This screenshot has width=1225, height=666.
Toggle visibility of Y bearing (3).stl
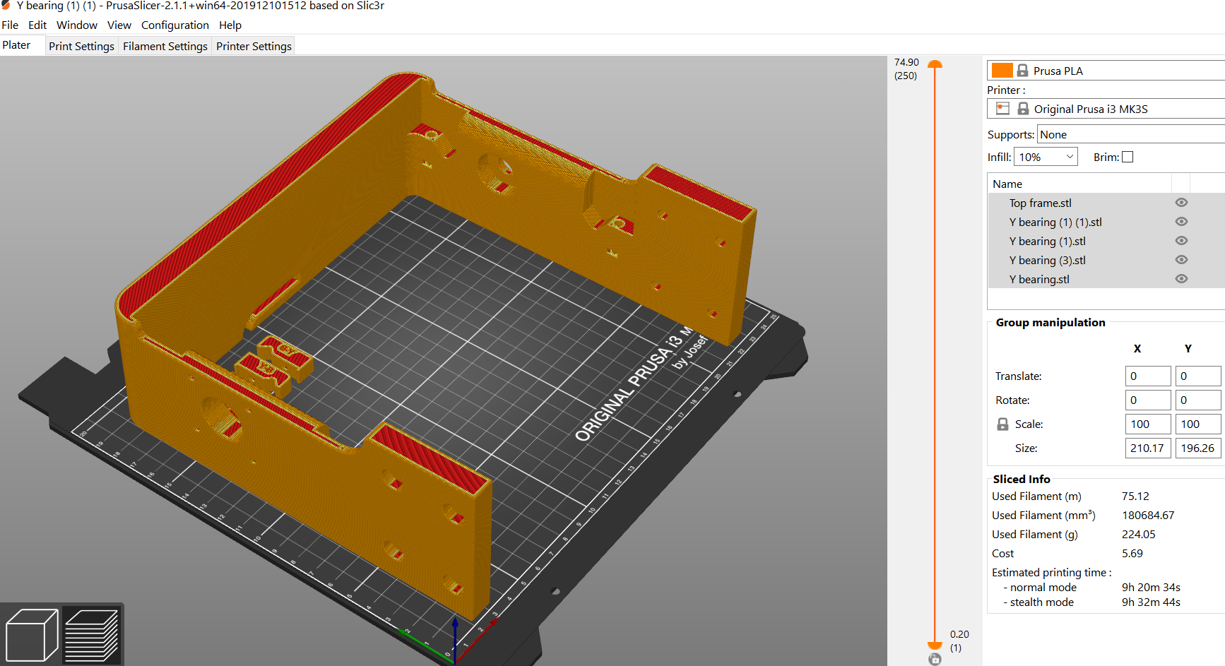click(1181, 260)
